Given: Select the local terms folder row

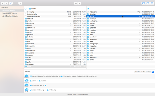Looking at the screenshot, I should 55,67.
